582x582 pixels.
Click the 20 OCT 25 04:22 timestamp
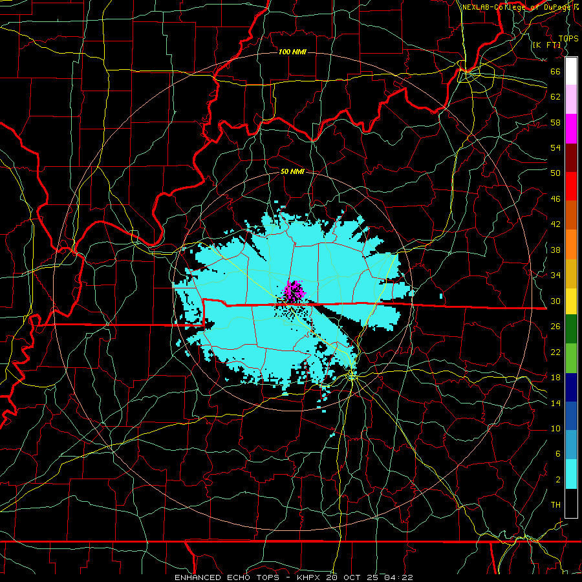pyautogui.click(x=369, y=577)
